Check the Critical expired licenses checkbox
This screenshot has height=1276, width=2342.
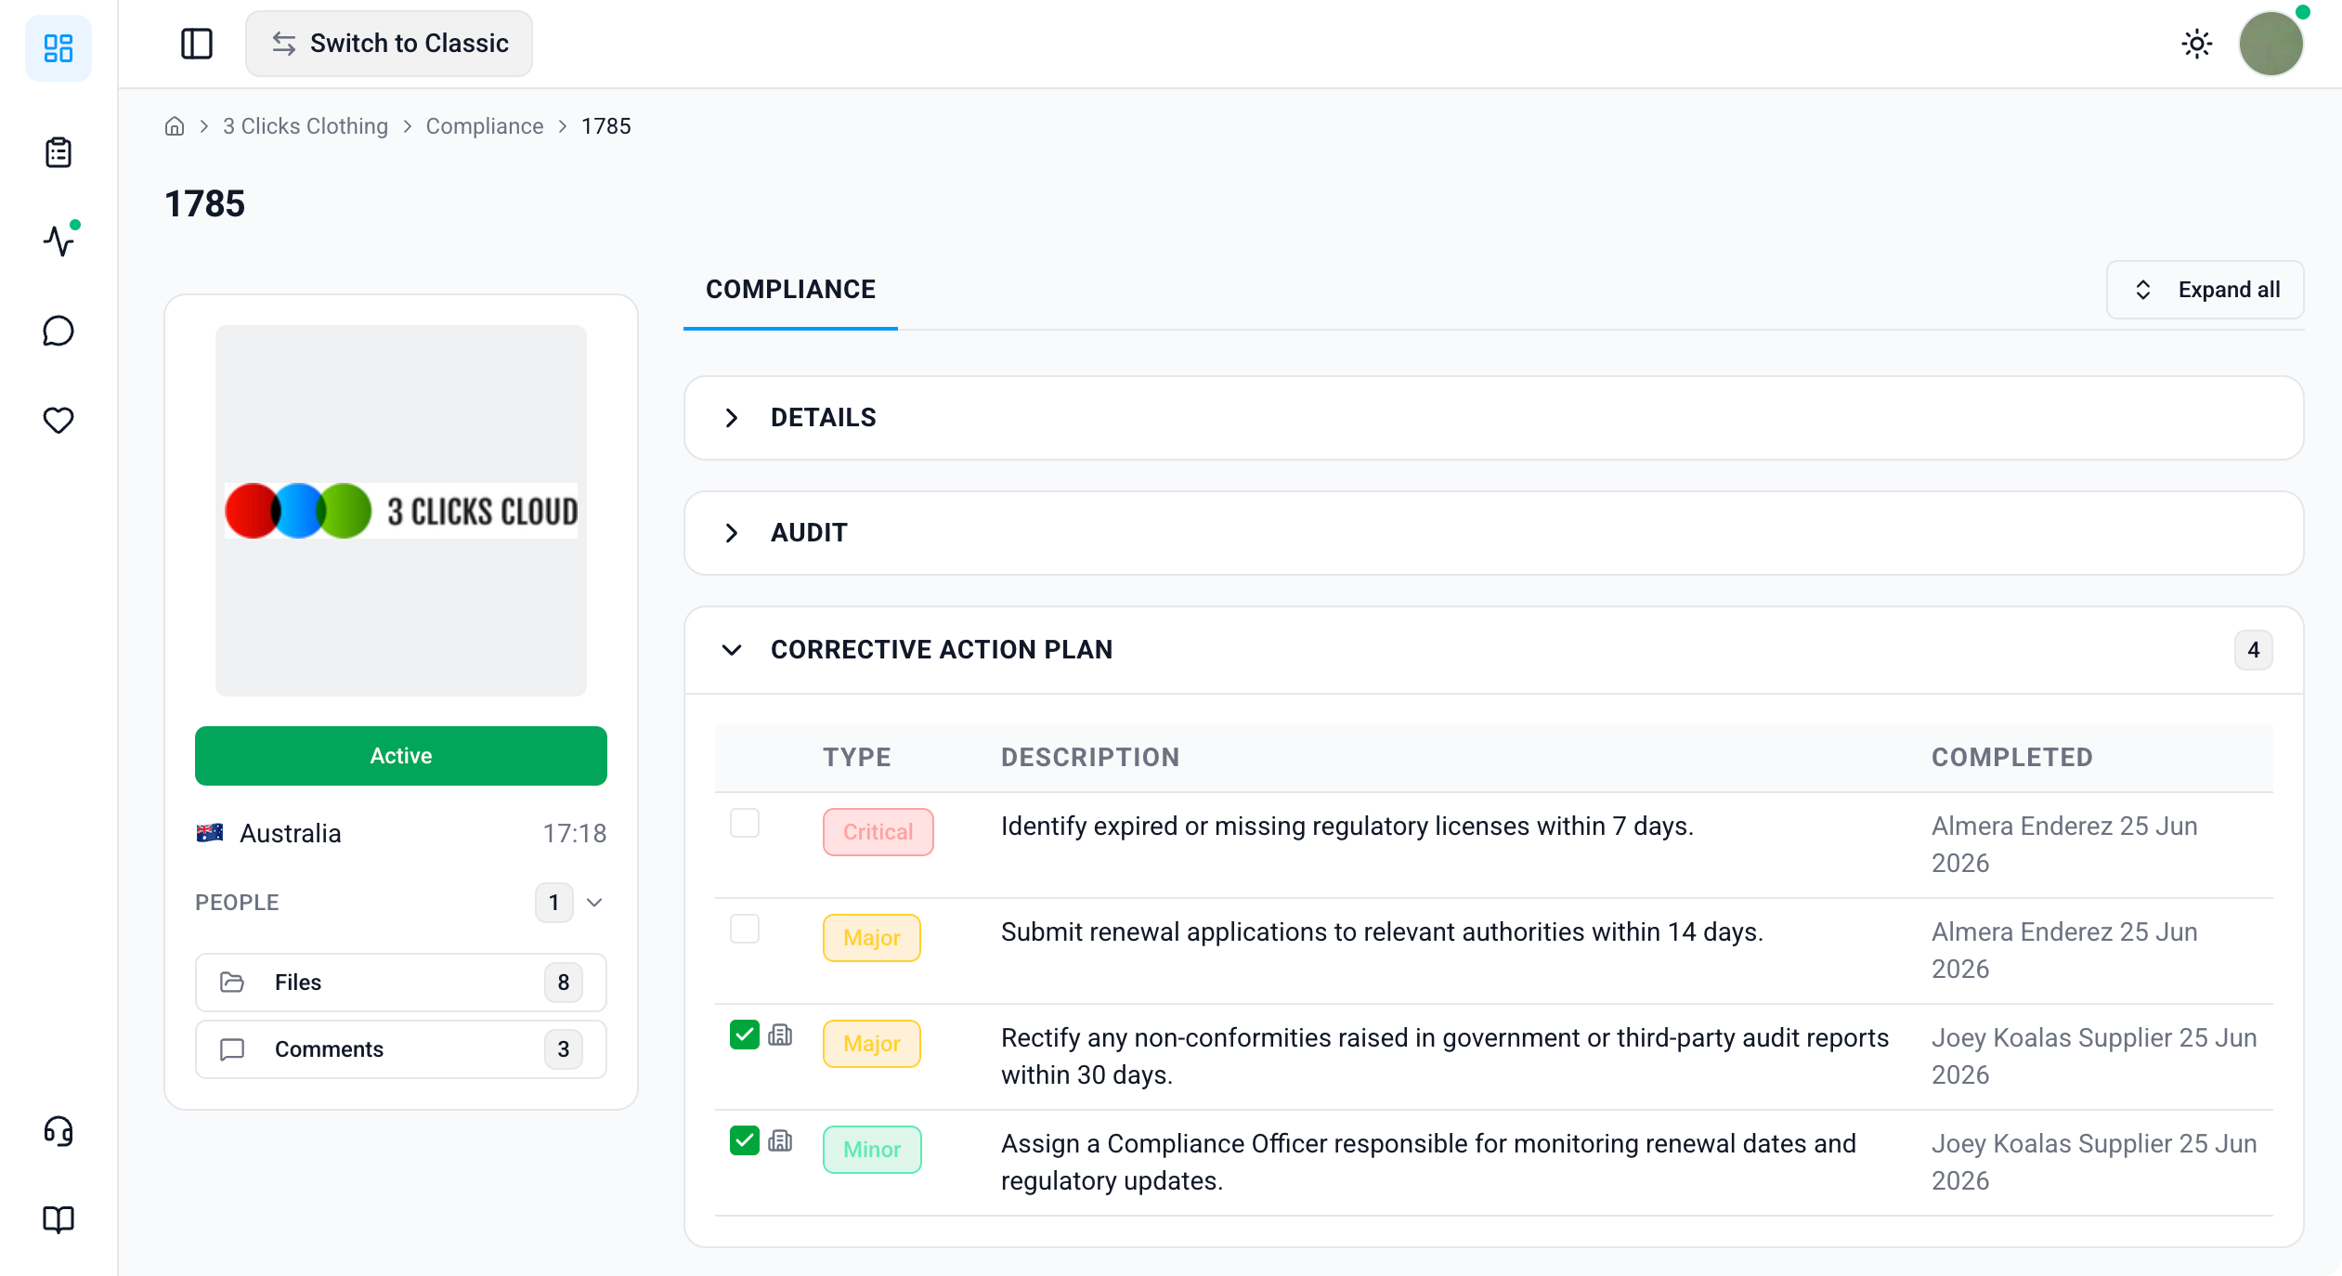[745, 823]
